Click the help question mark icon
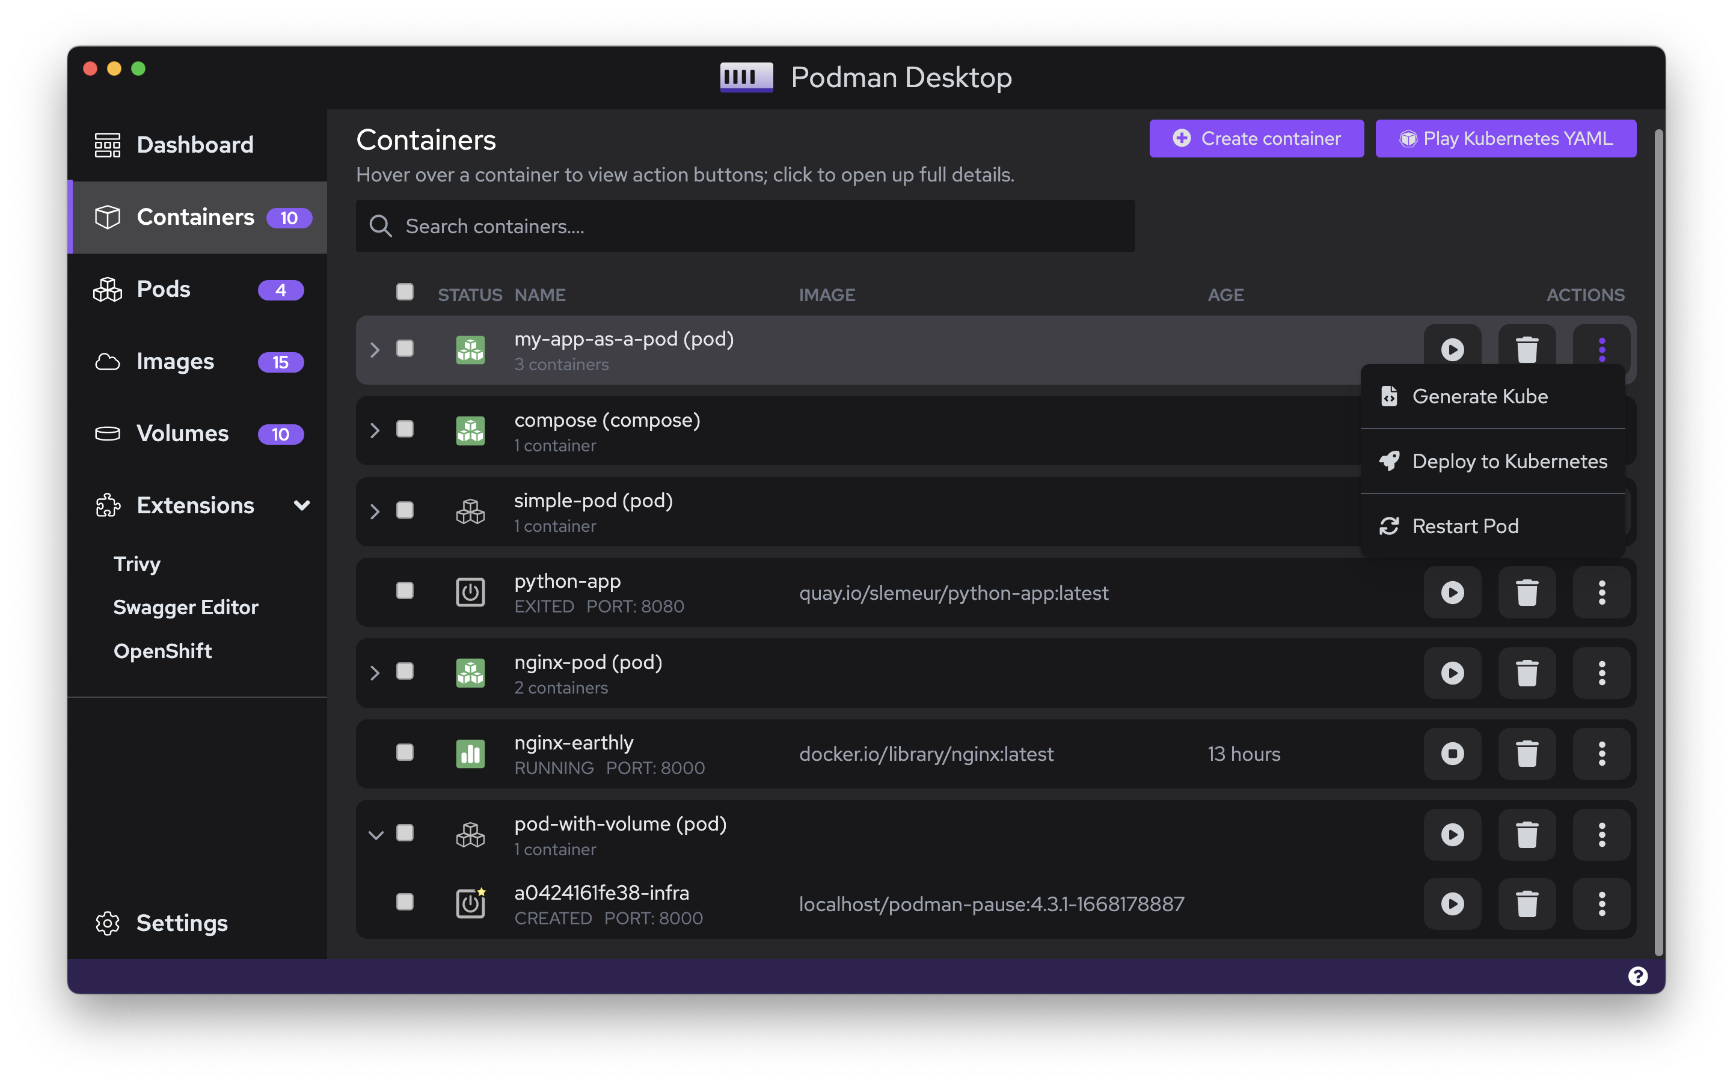The height and width of the screenshot is (1083, 1733). (1637, 976)
